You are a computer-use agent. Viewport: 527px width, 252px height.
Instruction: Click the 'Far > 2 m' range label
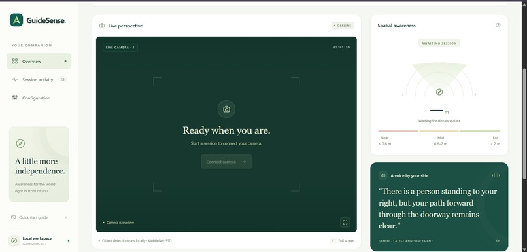click(x=495, y=141)
